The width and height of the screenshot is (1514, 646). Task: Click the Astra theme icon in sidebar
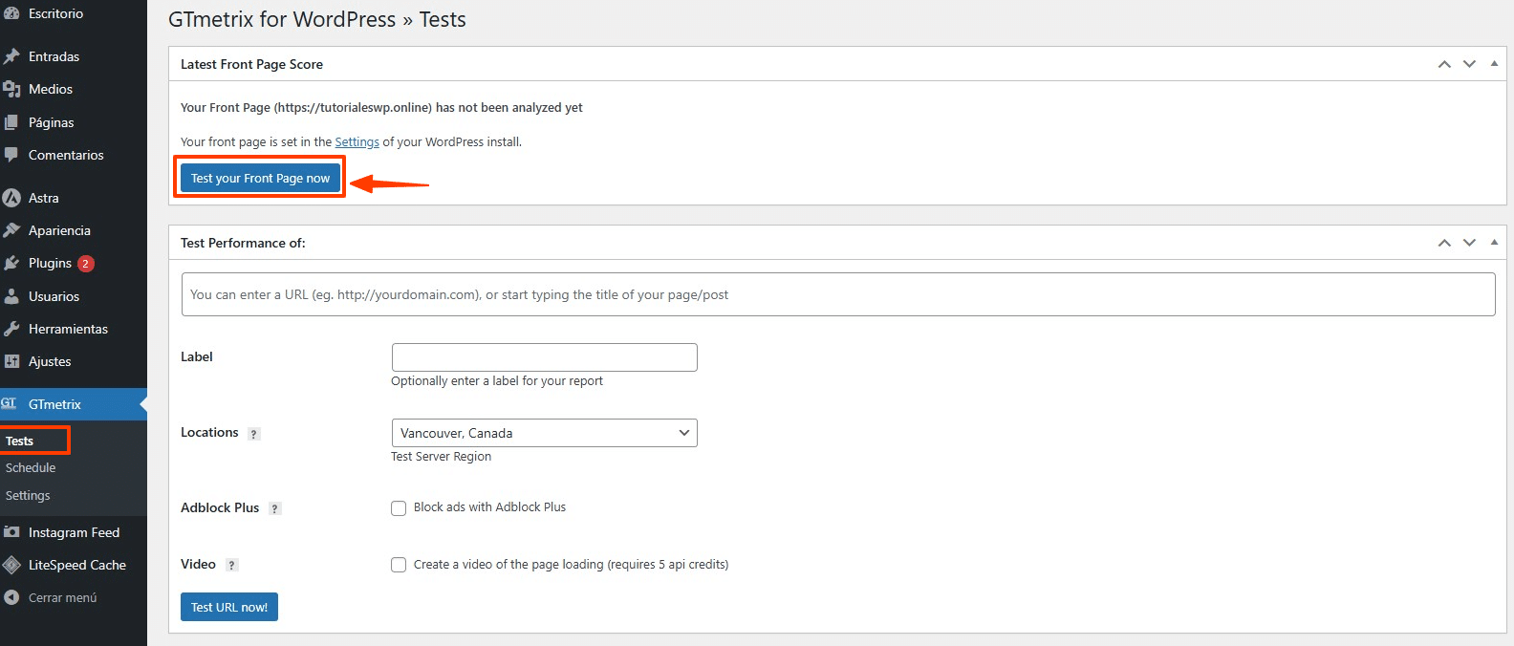click(11, 198)
